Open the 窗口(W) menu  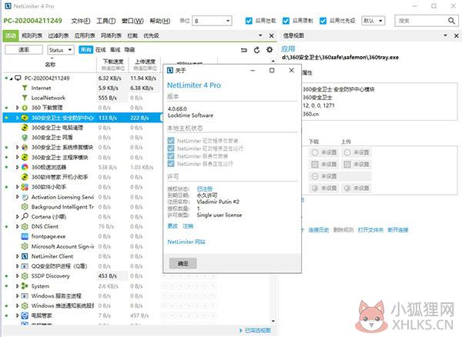tap(132, 21)
